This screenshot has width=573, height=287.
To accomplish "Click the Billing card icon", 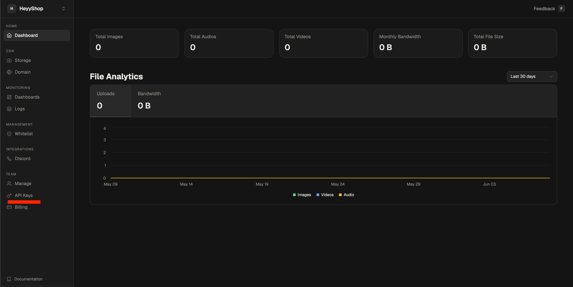I will [x=9, y=207].
